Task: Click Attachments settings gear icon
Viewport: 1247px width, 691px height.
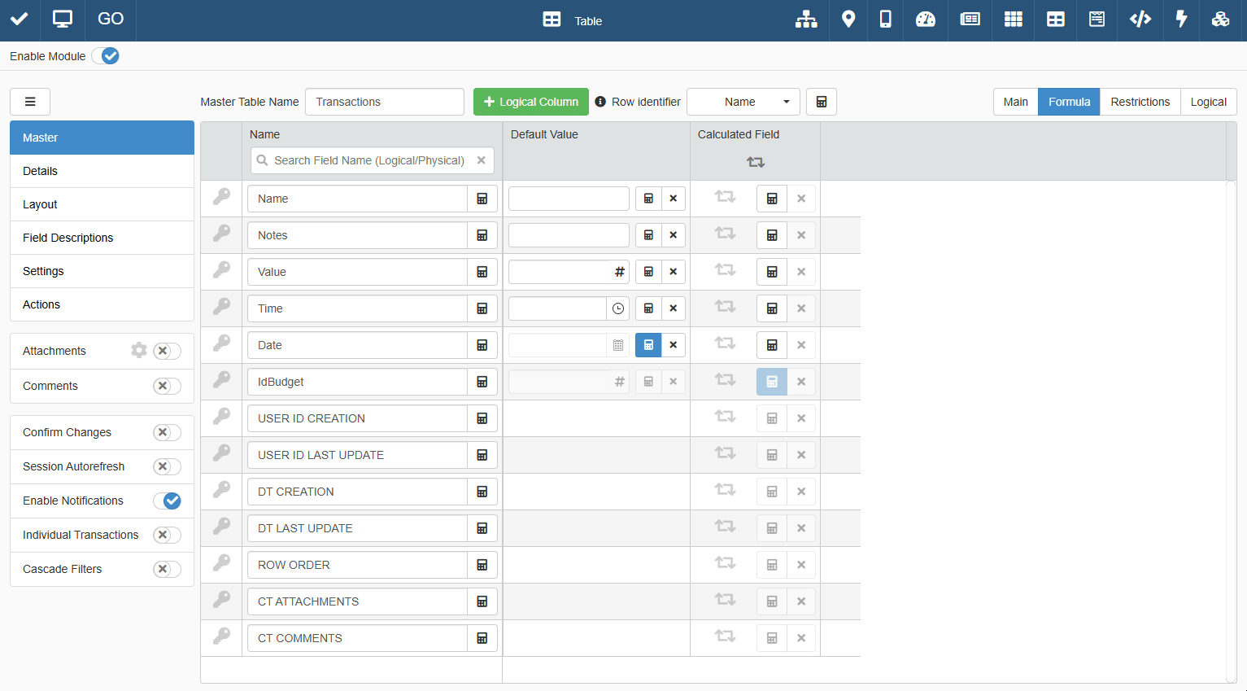Action: tap(139, 350)
